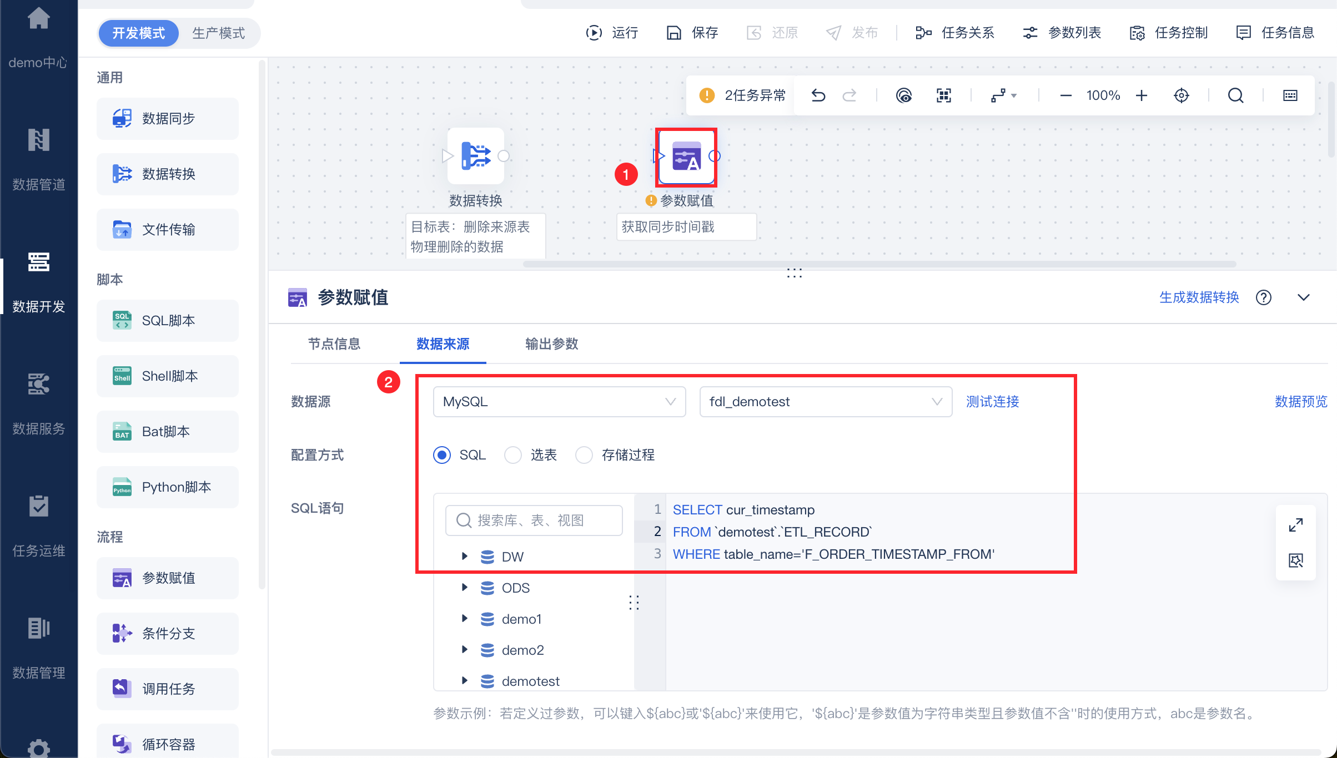Open the fdl_demotest connection dropdown
This screenshot has width=1337, height=758.
tap(826, 401)
